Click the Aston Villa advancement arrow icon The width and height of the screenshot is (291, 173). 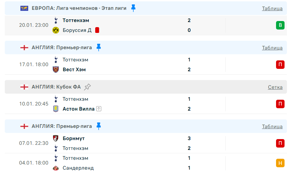click(99, 109)
